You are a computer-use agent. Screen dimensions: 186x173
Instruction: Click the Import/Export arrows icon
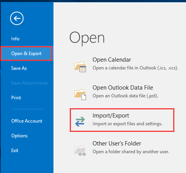pos(80,121)
